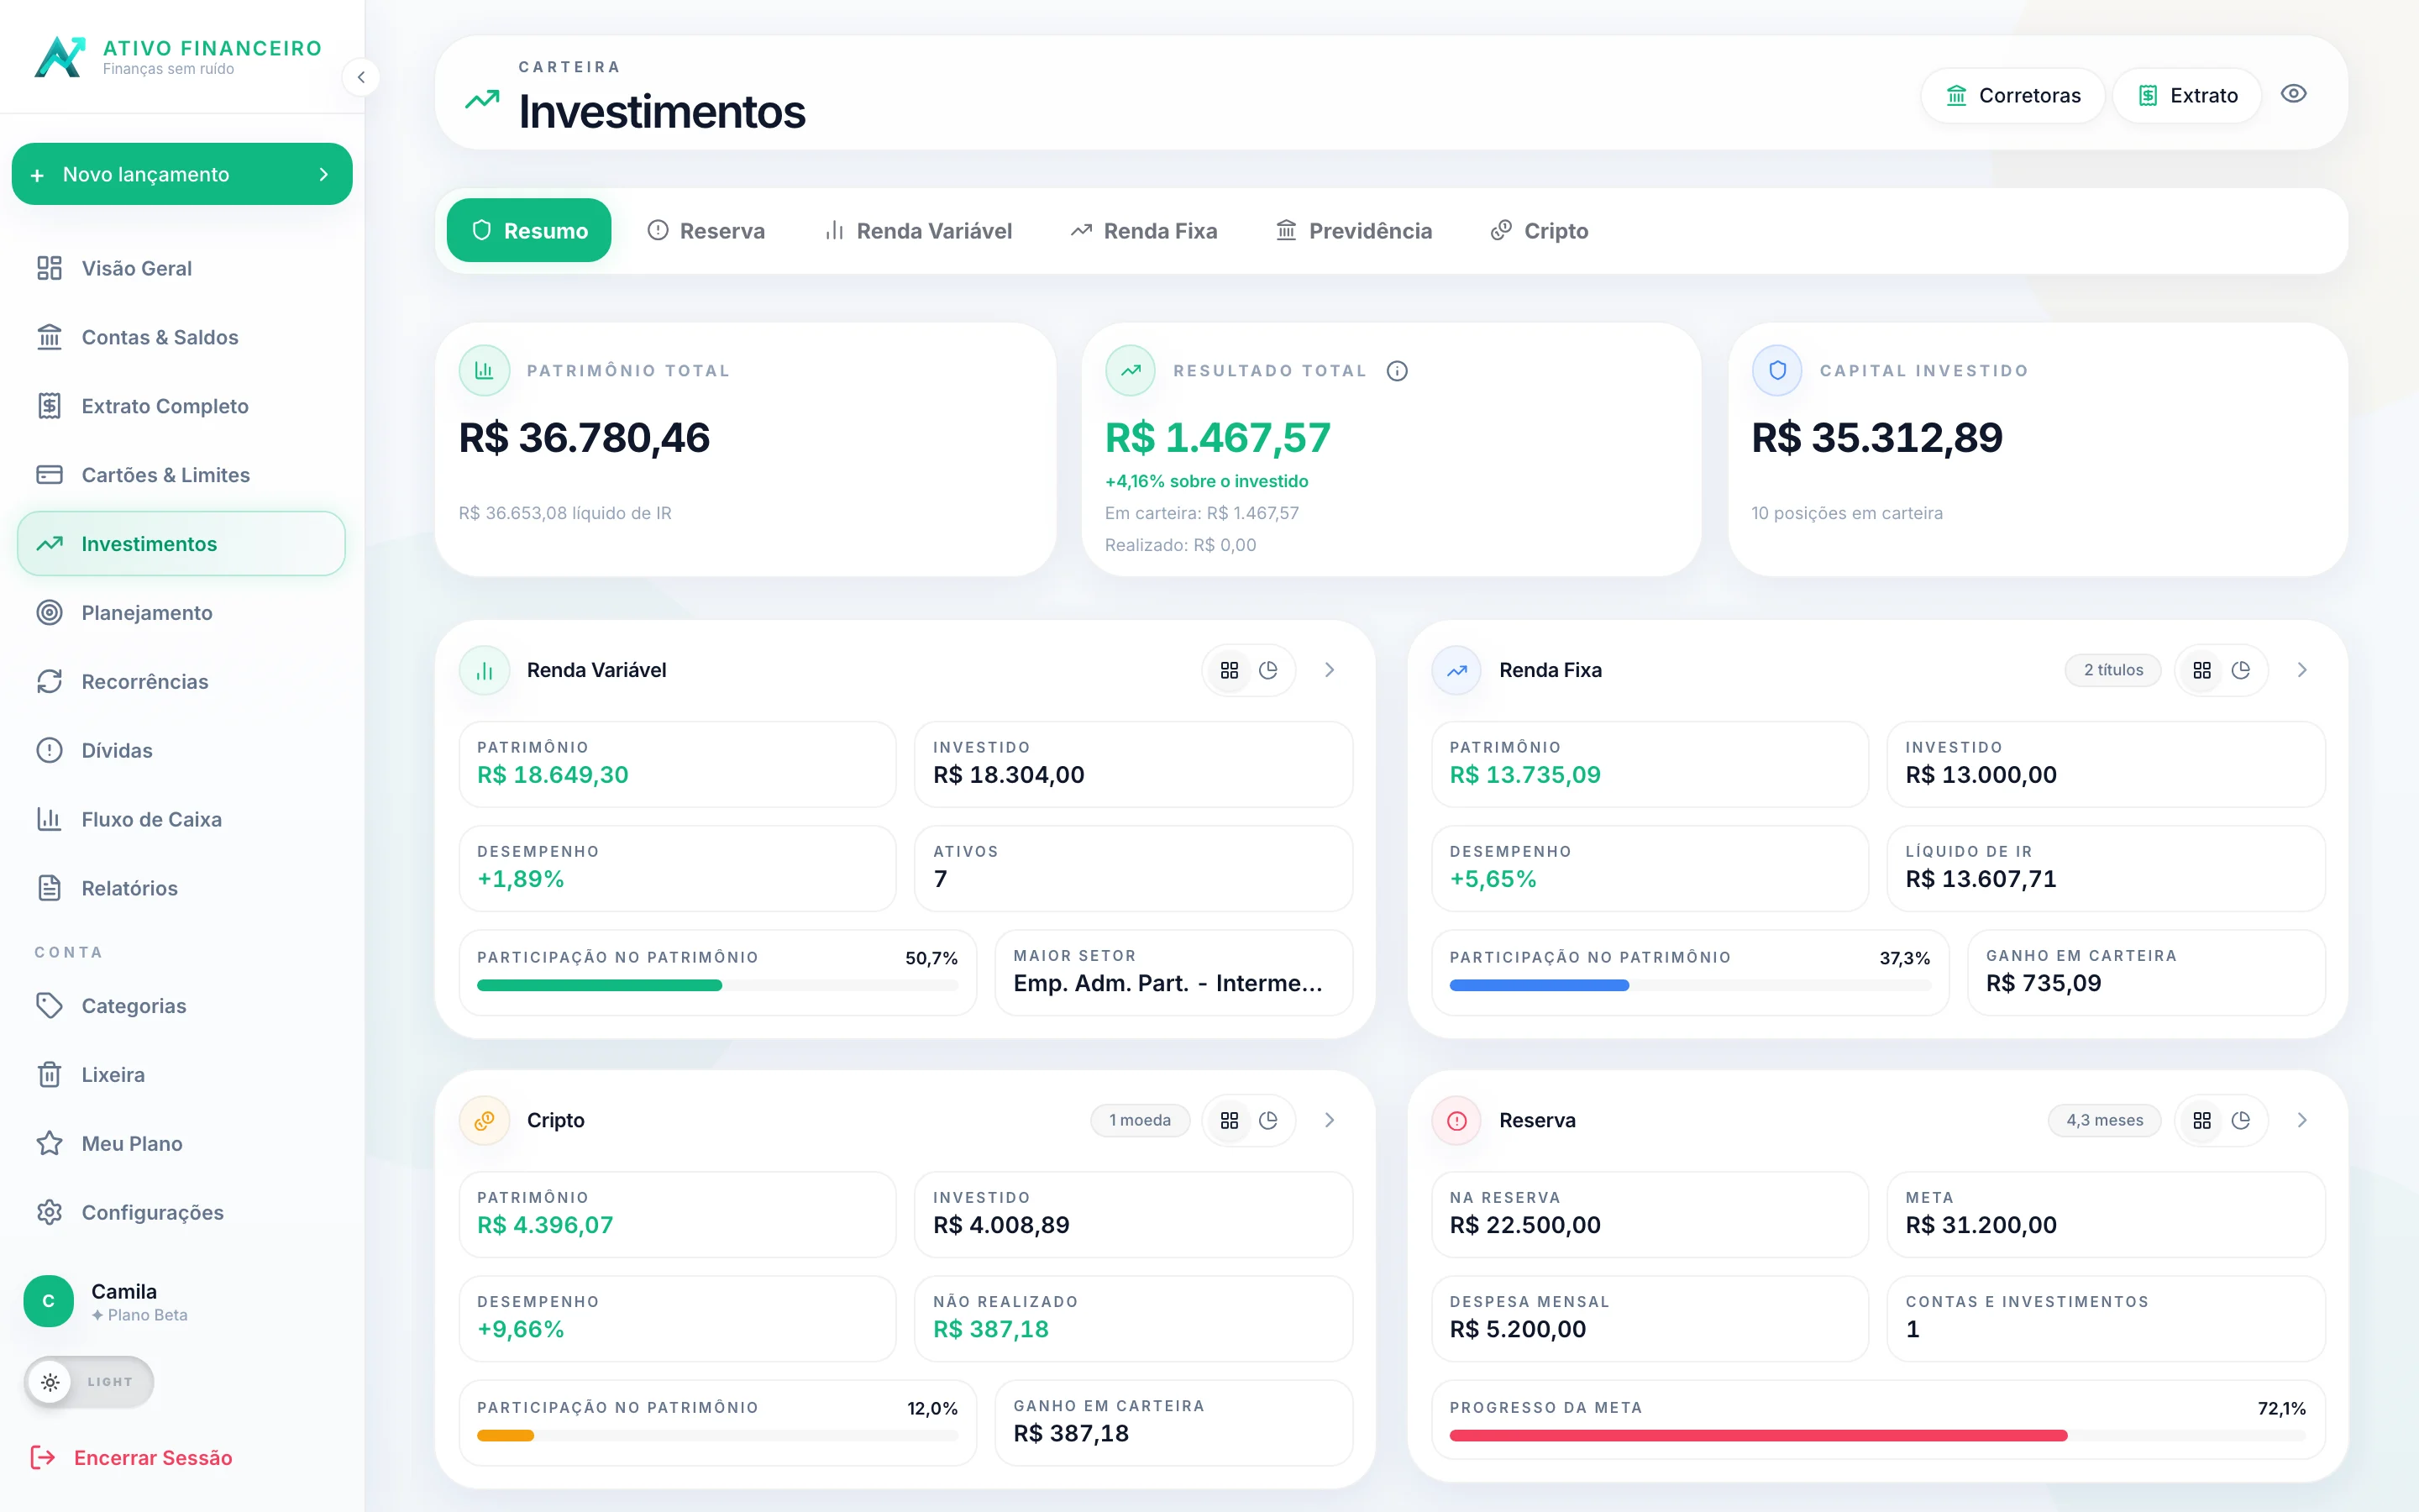
Task: Click the "10 posições em carteira" text
Action: [1847, 513]
